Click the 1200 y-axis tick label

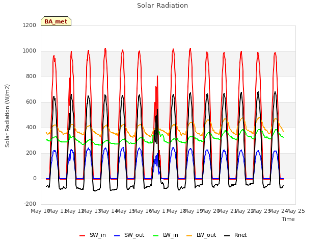(x=30, y=26)
